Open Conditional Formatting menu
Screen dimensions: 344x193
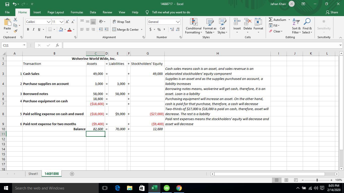193,26
